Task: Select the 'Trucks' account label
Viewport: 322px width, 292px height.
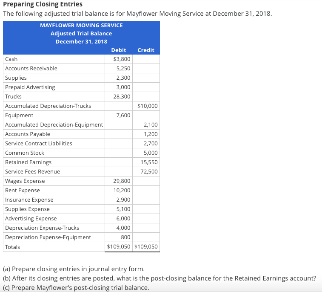Action: point(13,96)
